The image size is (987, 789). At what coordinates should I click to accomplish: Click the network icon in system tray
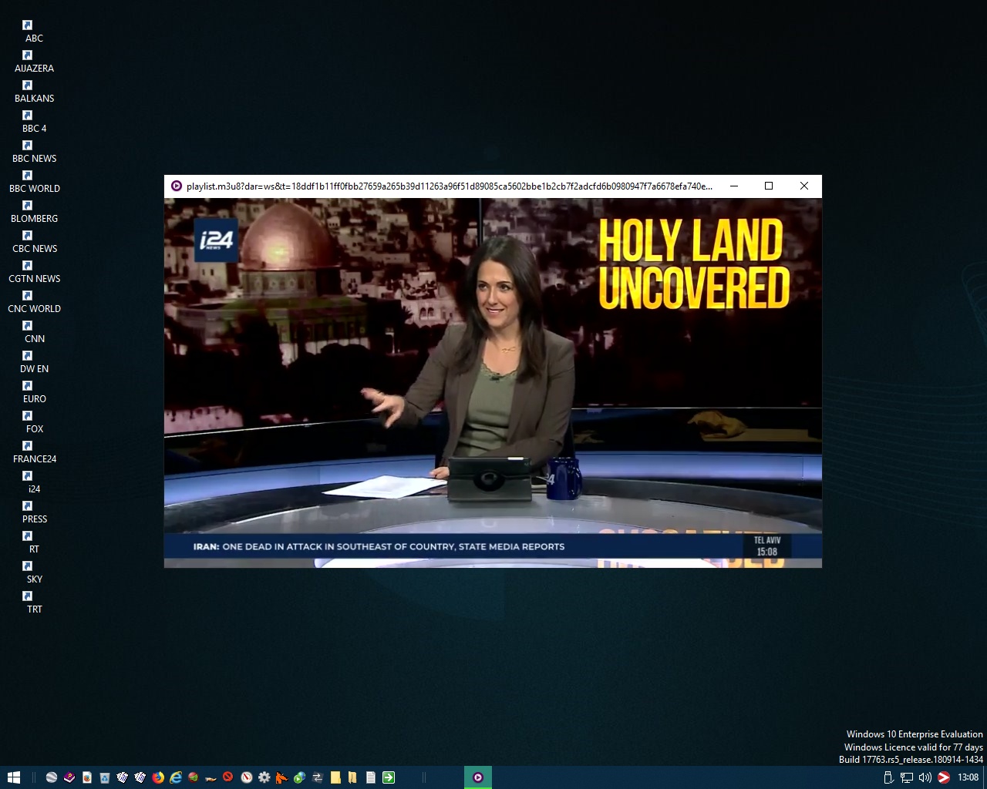[907, 777]
